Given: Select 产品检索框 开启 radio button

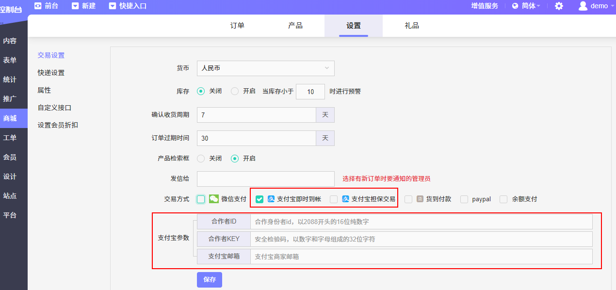Looking at the screenshot, I should pyautogui.click(x=235, y=158).
